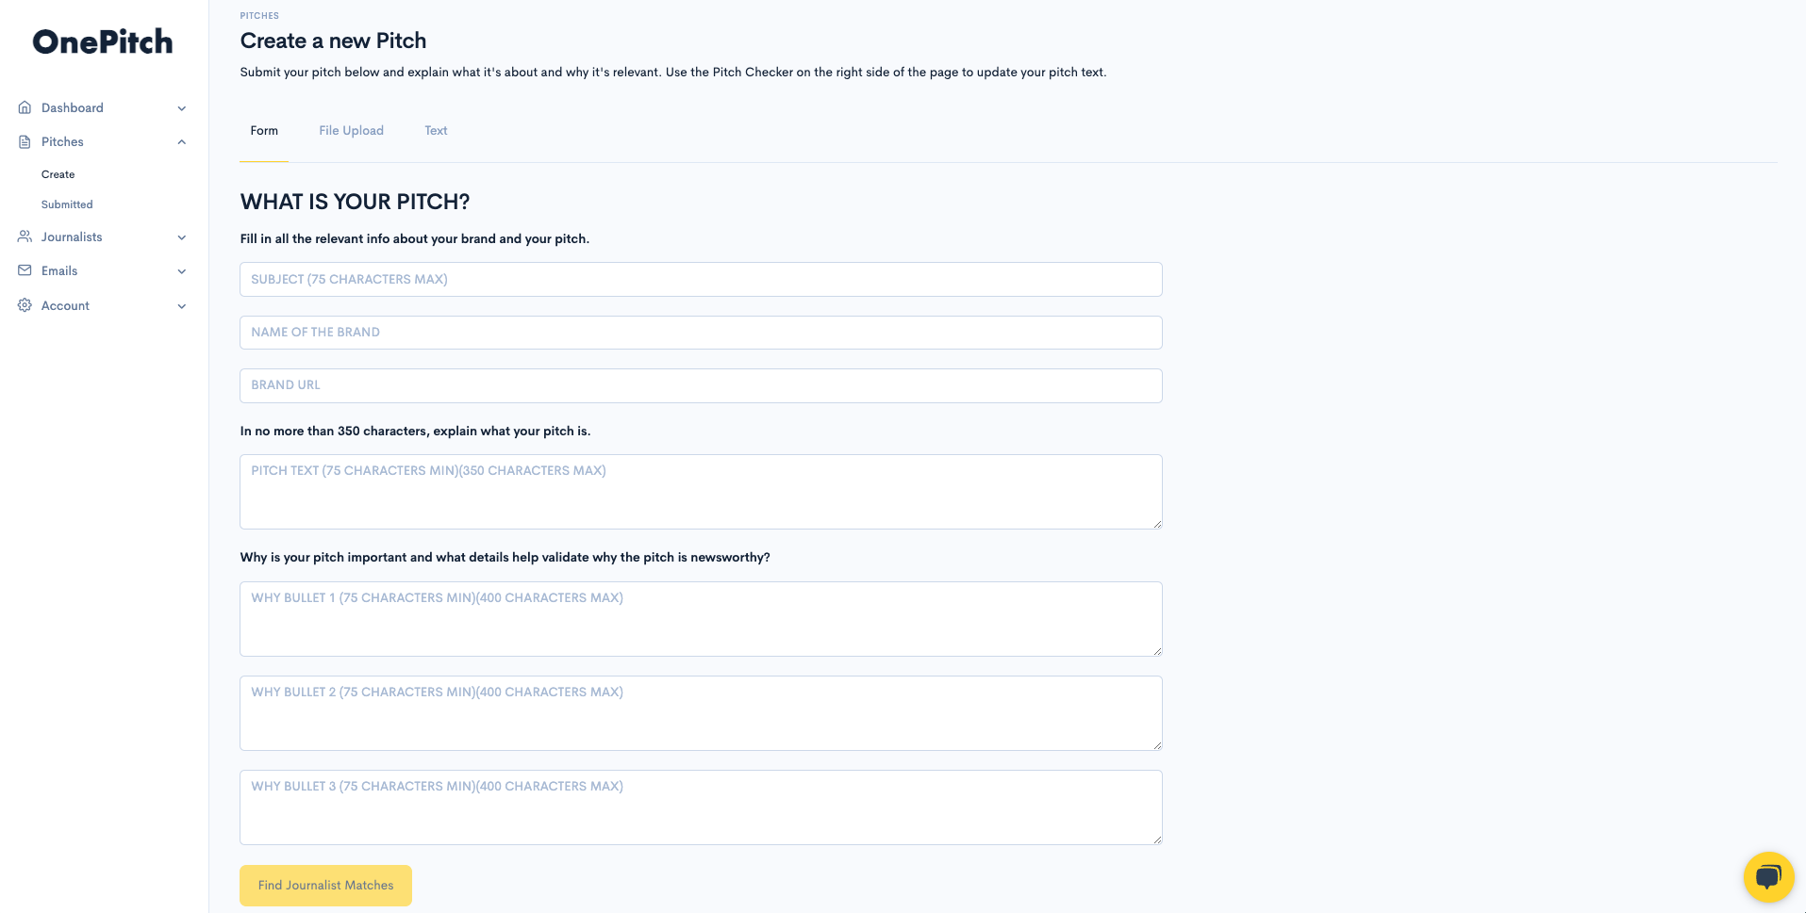Image resolution: width=1806 pixels, height=913 pixels.
Task: Click into the Brand URL field
Action: pos(701,385)
